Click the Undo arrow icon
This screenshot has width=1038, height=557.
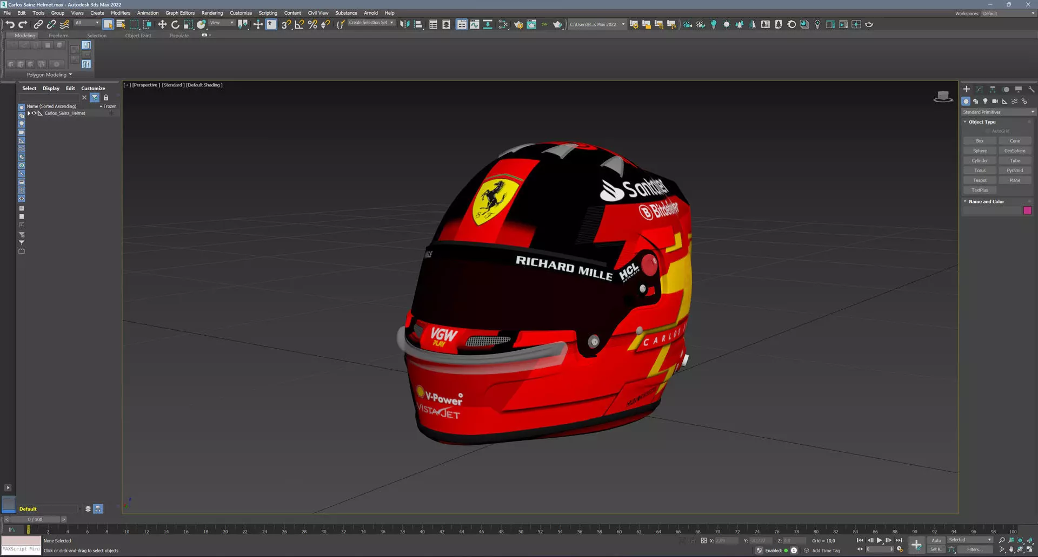tap(10, 24)
